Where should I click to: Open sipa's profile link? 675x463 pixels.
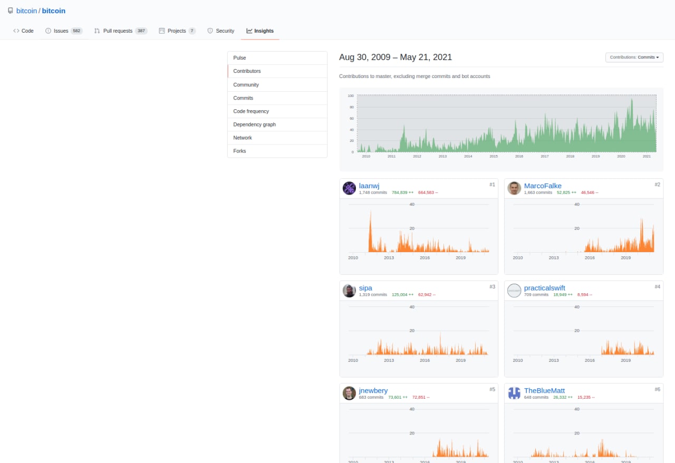[365, 288]
